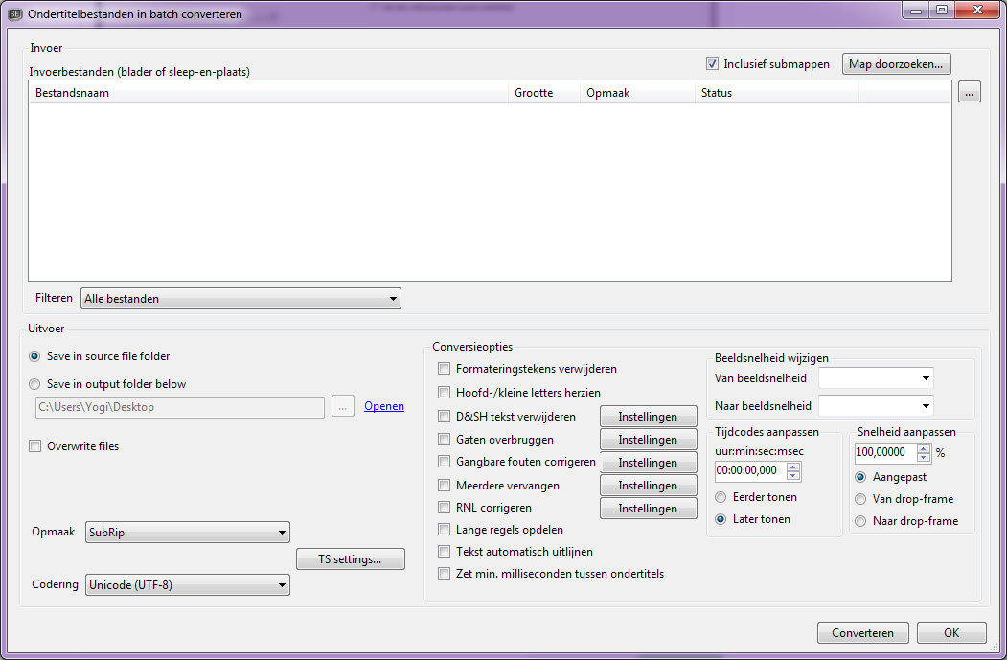This screenshot has height=660, width=1007.
Task: Toggle RNL corrigeren
Action: click(444, 507)
